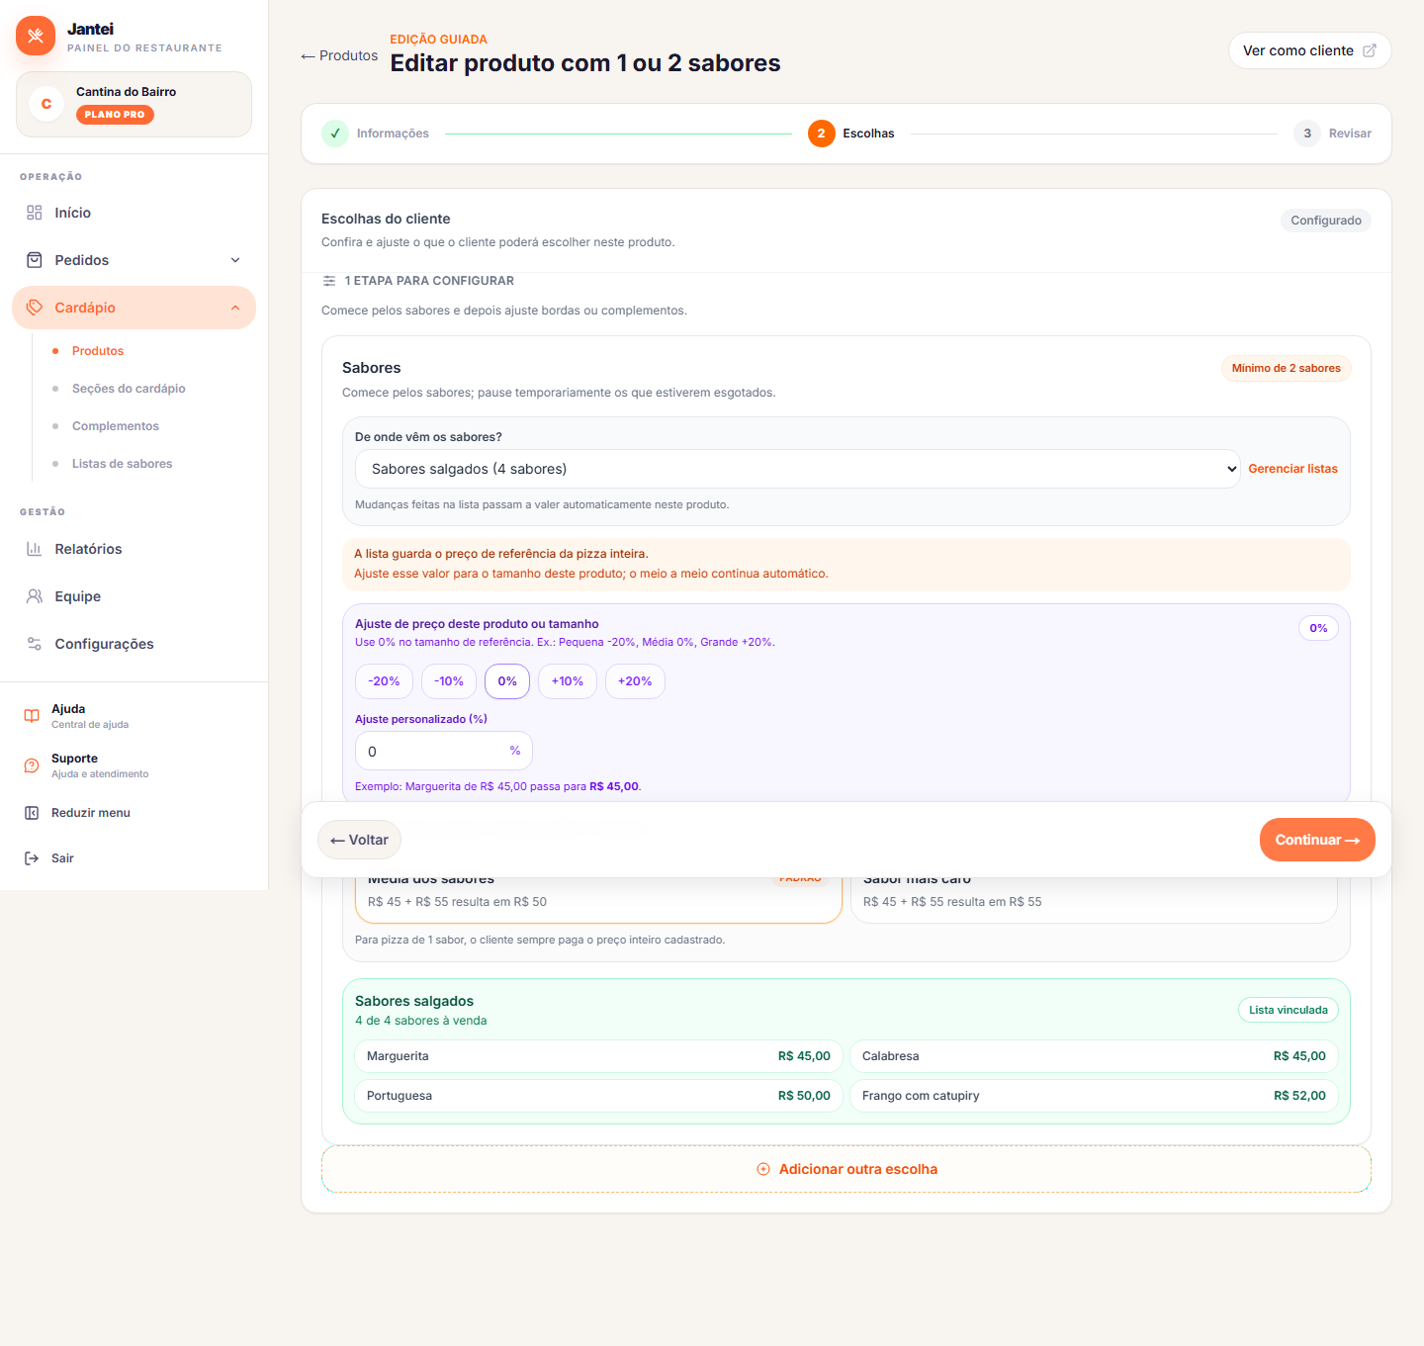Open Listas de sabores
This screenshot has height=1346, width=1424.
(x=122, y=464)
